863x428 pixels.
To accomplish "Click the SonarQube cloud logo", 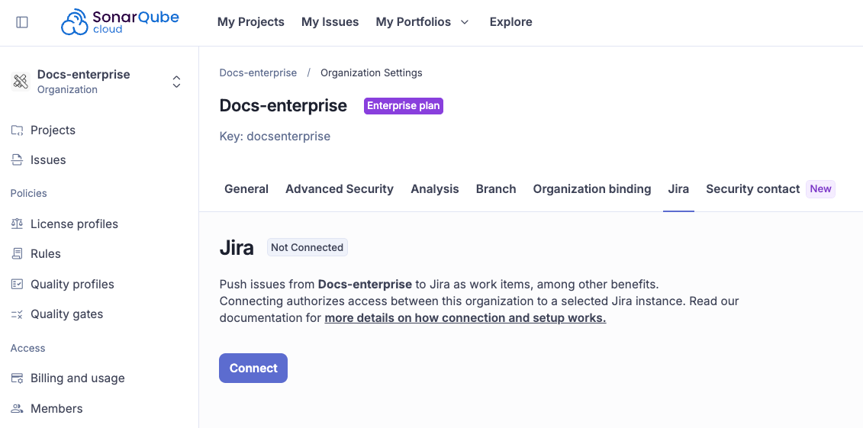I will (x=120, y=22).
